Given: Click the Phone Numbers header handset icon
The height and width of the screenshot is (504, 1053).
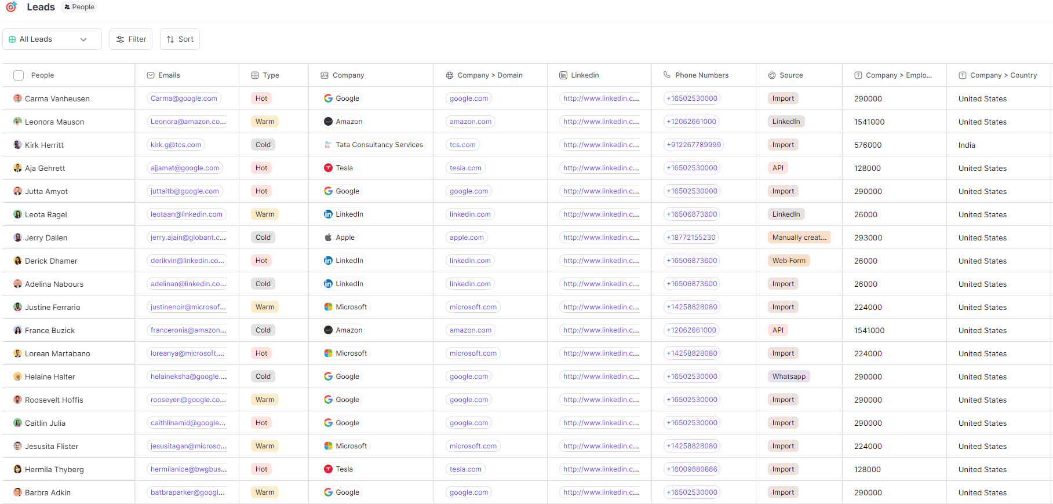Looking at the screenshot, I should (667, 75).
